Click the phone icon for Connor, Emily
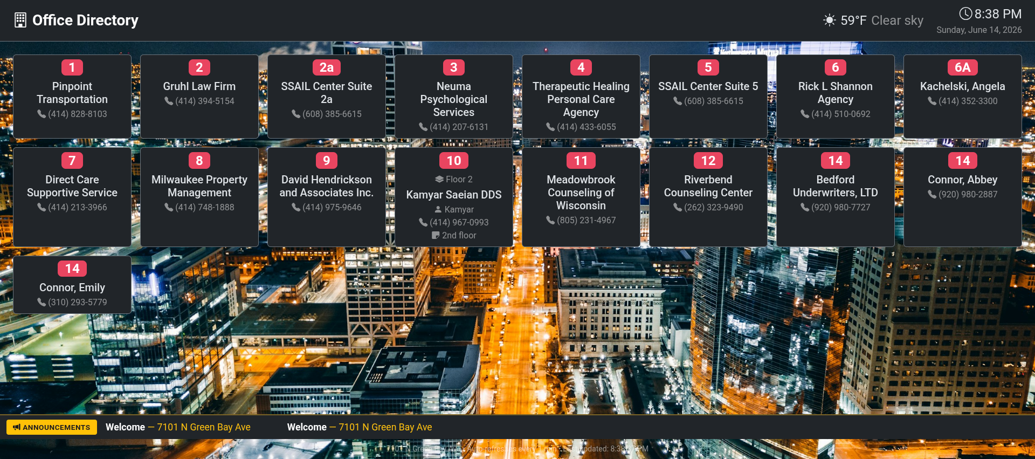This screenshot has width=1035, height=459. click(x=42, y=302)
